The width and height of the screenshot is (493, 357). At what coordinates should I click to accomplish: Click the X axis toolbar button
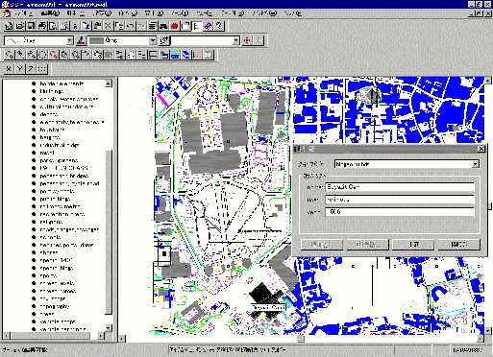tap(9, 69)
